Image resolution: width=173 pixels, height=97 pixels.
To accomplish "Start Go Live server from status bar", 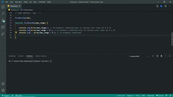I will [x=160, y=96].
